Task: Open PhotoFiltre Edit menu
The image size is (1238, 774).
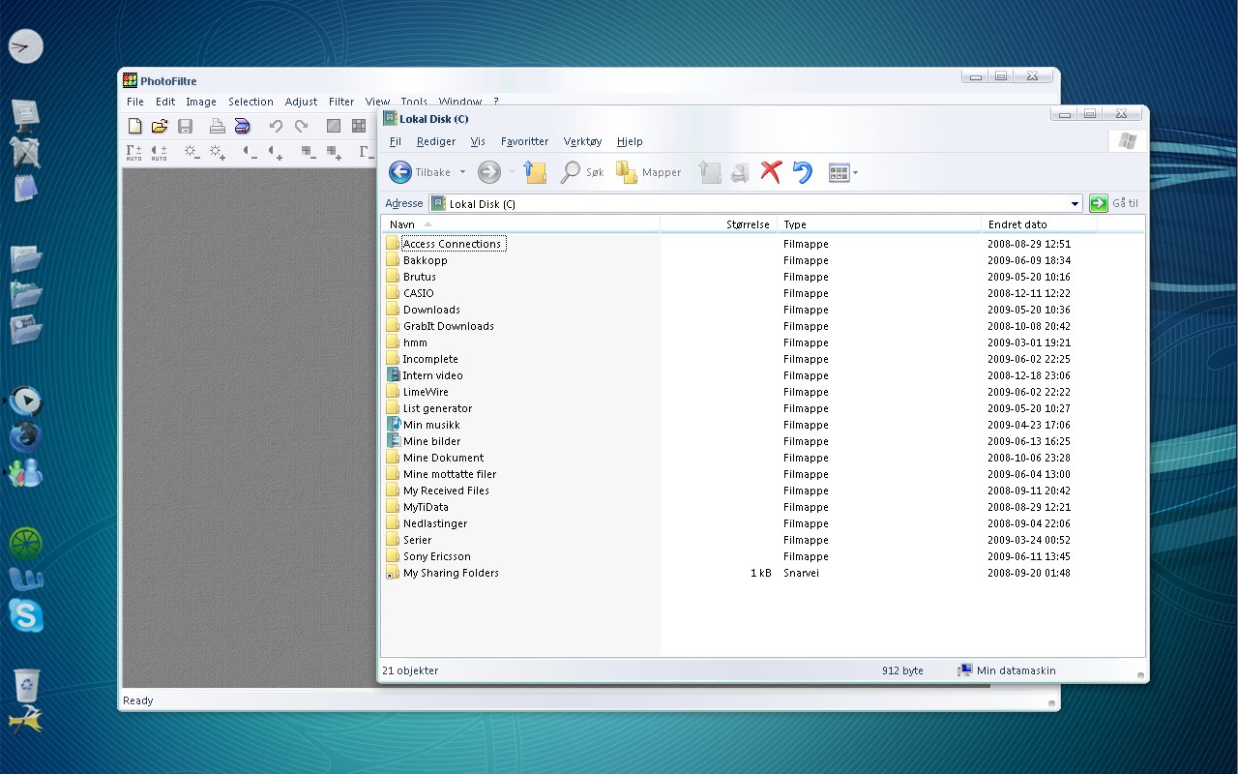Action: pos(165,102)
